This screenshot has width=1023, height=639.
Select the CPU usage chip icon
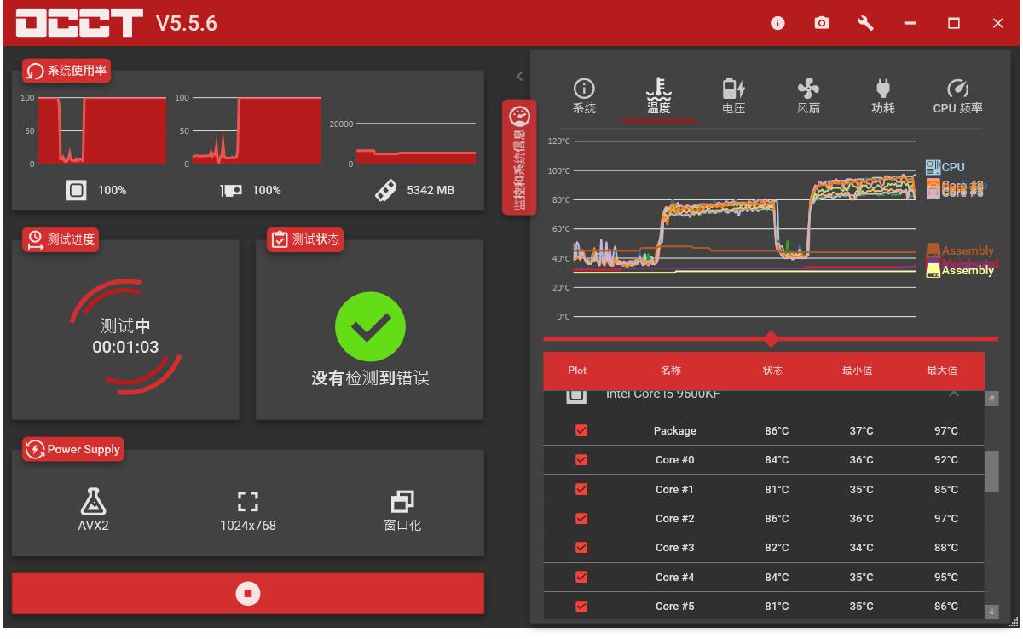[x=76, y=191]
